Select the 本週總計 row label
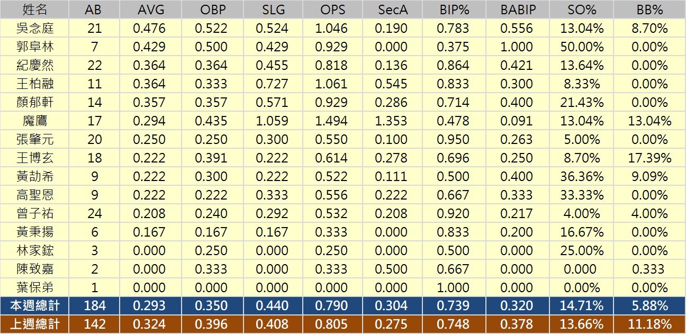686x334 pixels. [x=35, y=305]
